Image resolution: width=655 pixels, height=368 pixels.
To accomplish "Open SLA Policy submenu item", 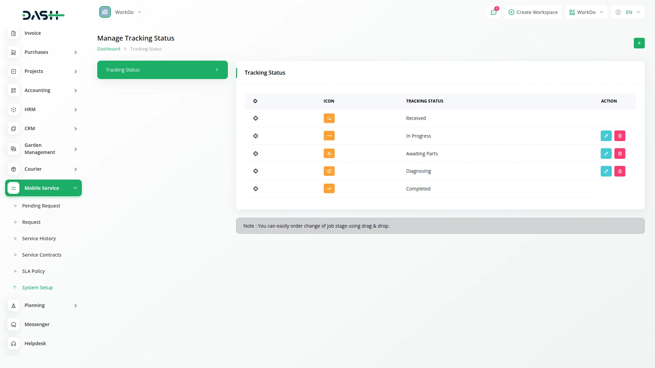I will tap(33, 271).
